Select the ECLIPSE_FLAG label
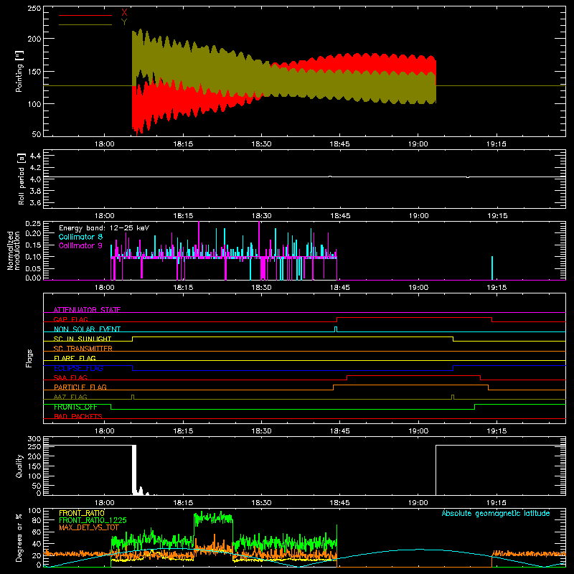 point(78,368)
